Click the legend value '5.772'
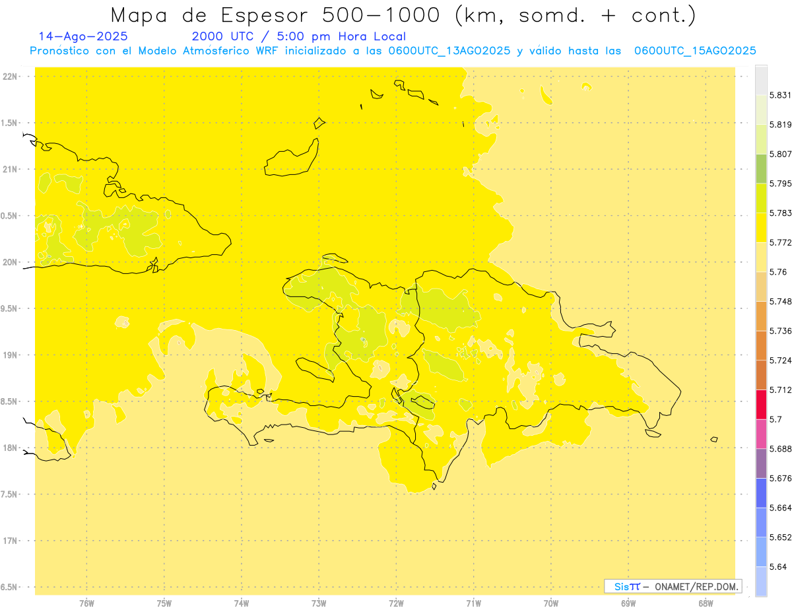 click(x=781, y=242)
